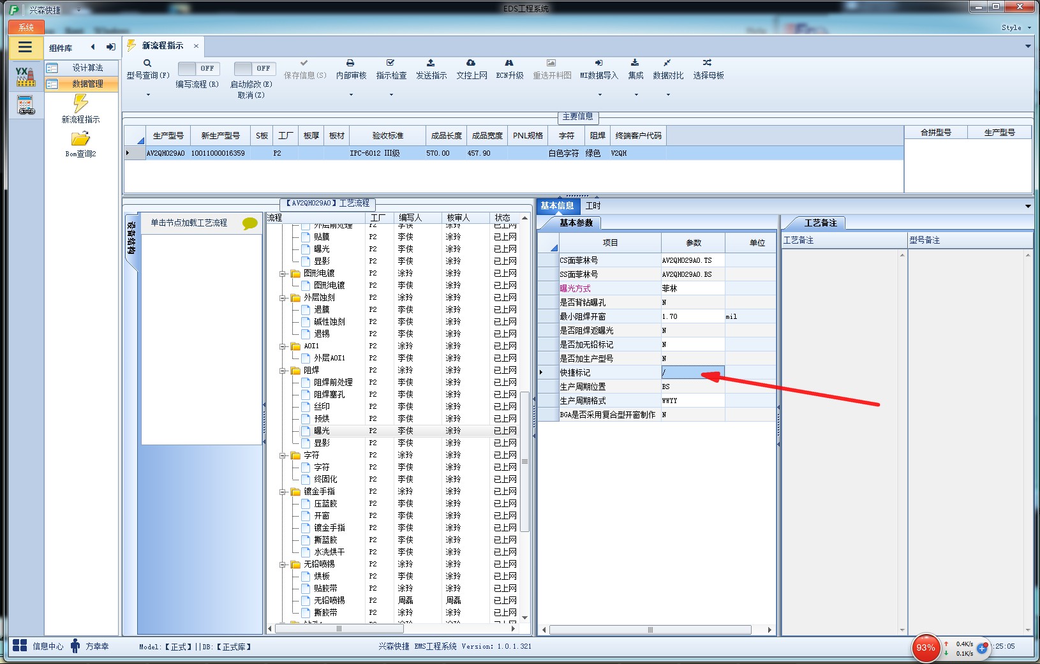Collapse the 图形电镀 folder node
The image size is (1040, 664).
[x=283, y=274]
